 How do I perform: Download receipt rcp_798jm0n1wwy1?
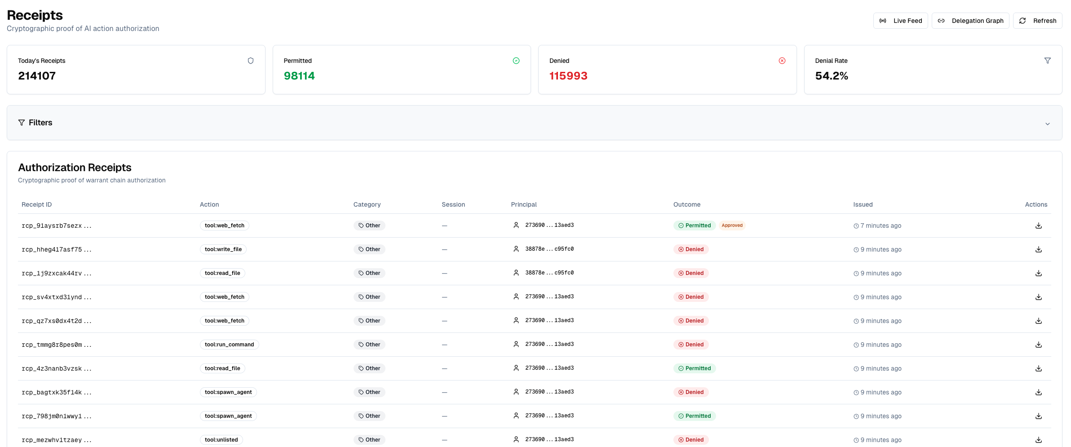point(1039,416)
